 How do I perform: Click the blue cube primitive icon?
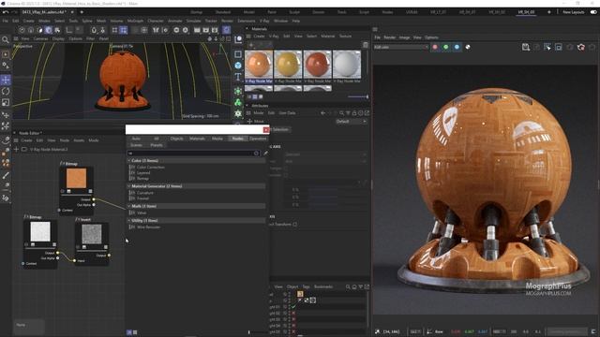(238, 66)
